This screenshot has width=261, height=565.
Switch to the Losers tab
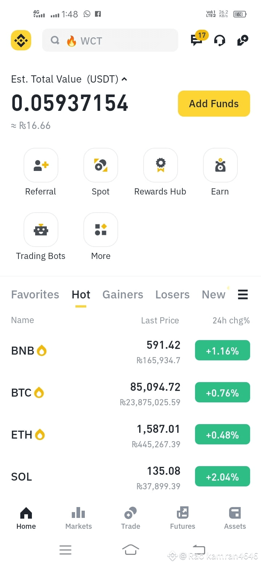coord(173,294)
